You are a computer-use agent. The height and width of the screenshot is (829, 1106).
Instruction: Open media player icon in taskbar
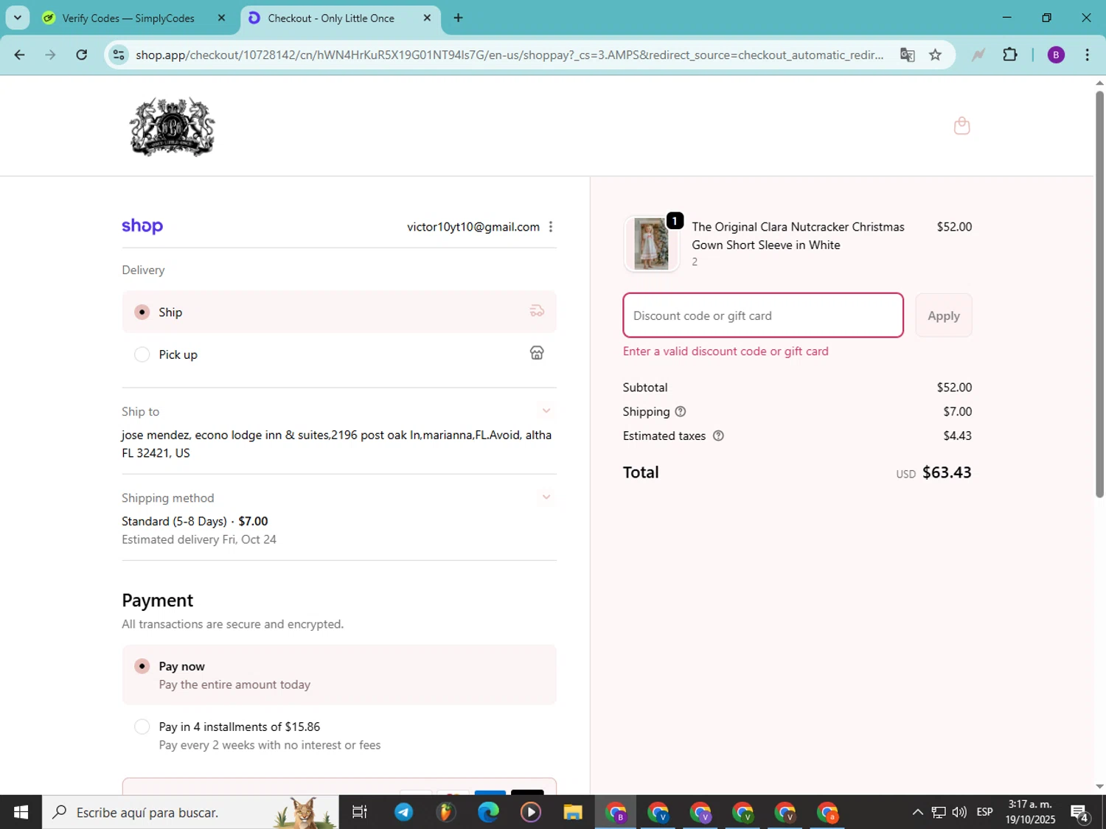pos(531,812)
